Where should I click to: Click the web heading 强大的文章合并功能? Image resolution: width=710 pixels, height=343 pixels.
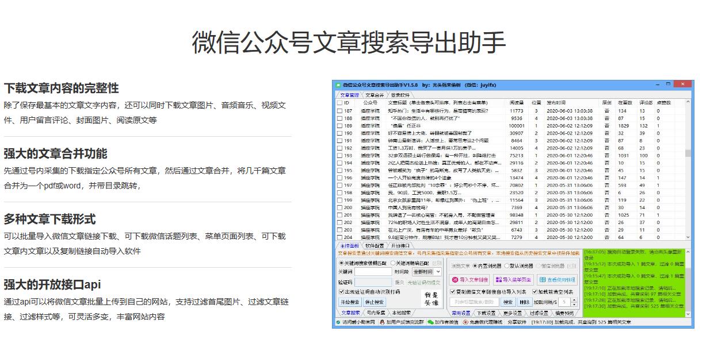tap(55, 154)
